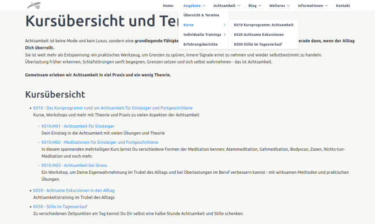Image resolution: width=375 pixels, height=224 pixels.
Task: Click 'Achtsamkeitstraining im Trubel des Alltags' text
Action: tap(74, 197)
